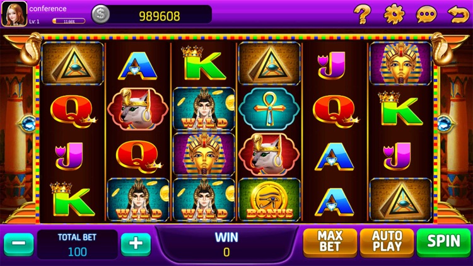Select the BONUS Eye of Horus symbol
The image size is (473, 266).
coord(269,200)
